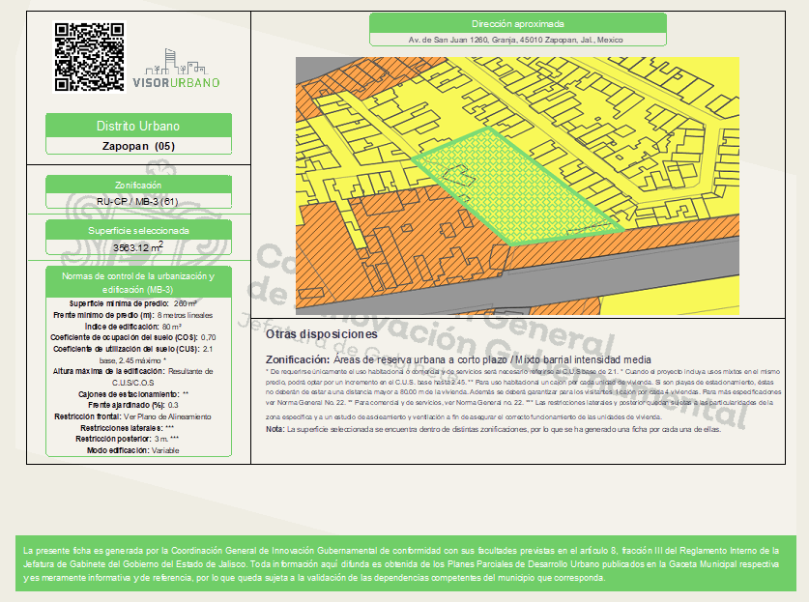Select the address "Av. de San Juan 1260" line
The width and height of the screenshot is (809, 602).
516,40
